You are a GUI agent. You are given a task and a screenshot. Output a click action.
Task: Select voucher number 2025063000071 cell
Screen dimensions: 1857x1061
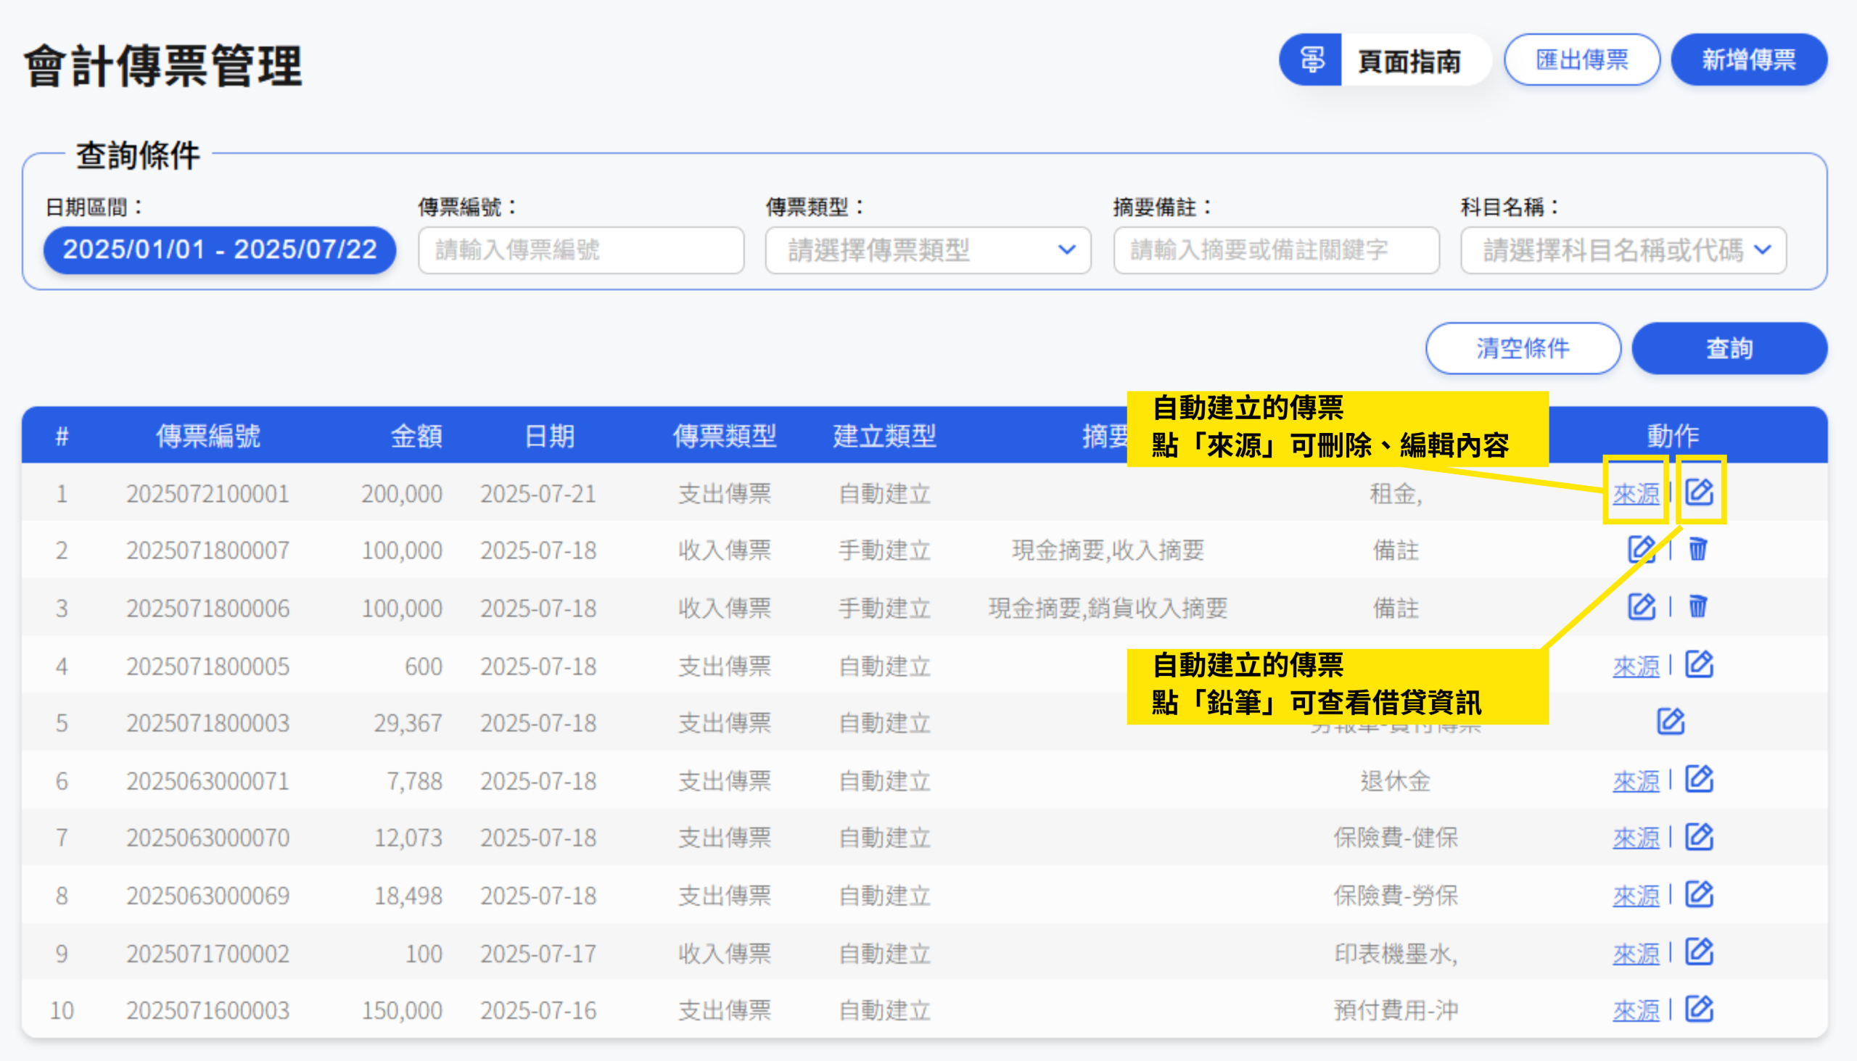[x=207, y=781]
